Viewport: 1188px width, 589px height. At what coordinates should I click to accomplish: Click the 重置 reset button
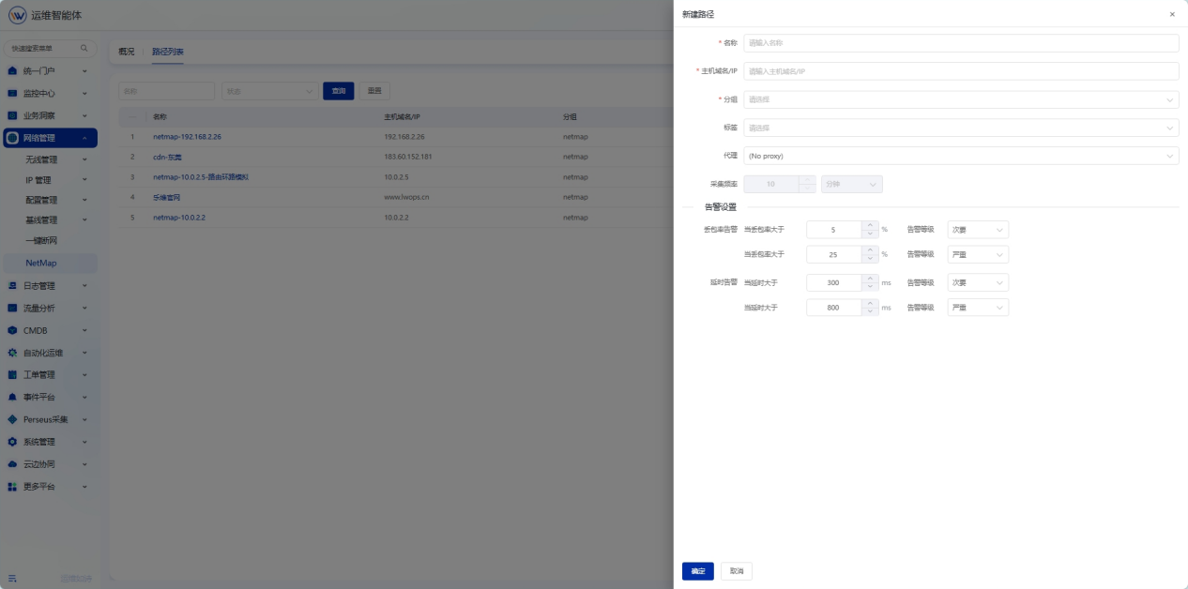[374, 91]
